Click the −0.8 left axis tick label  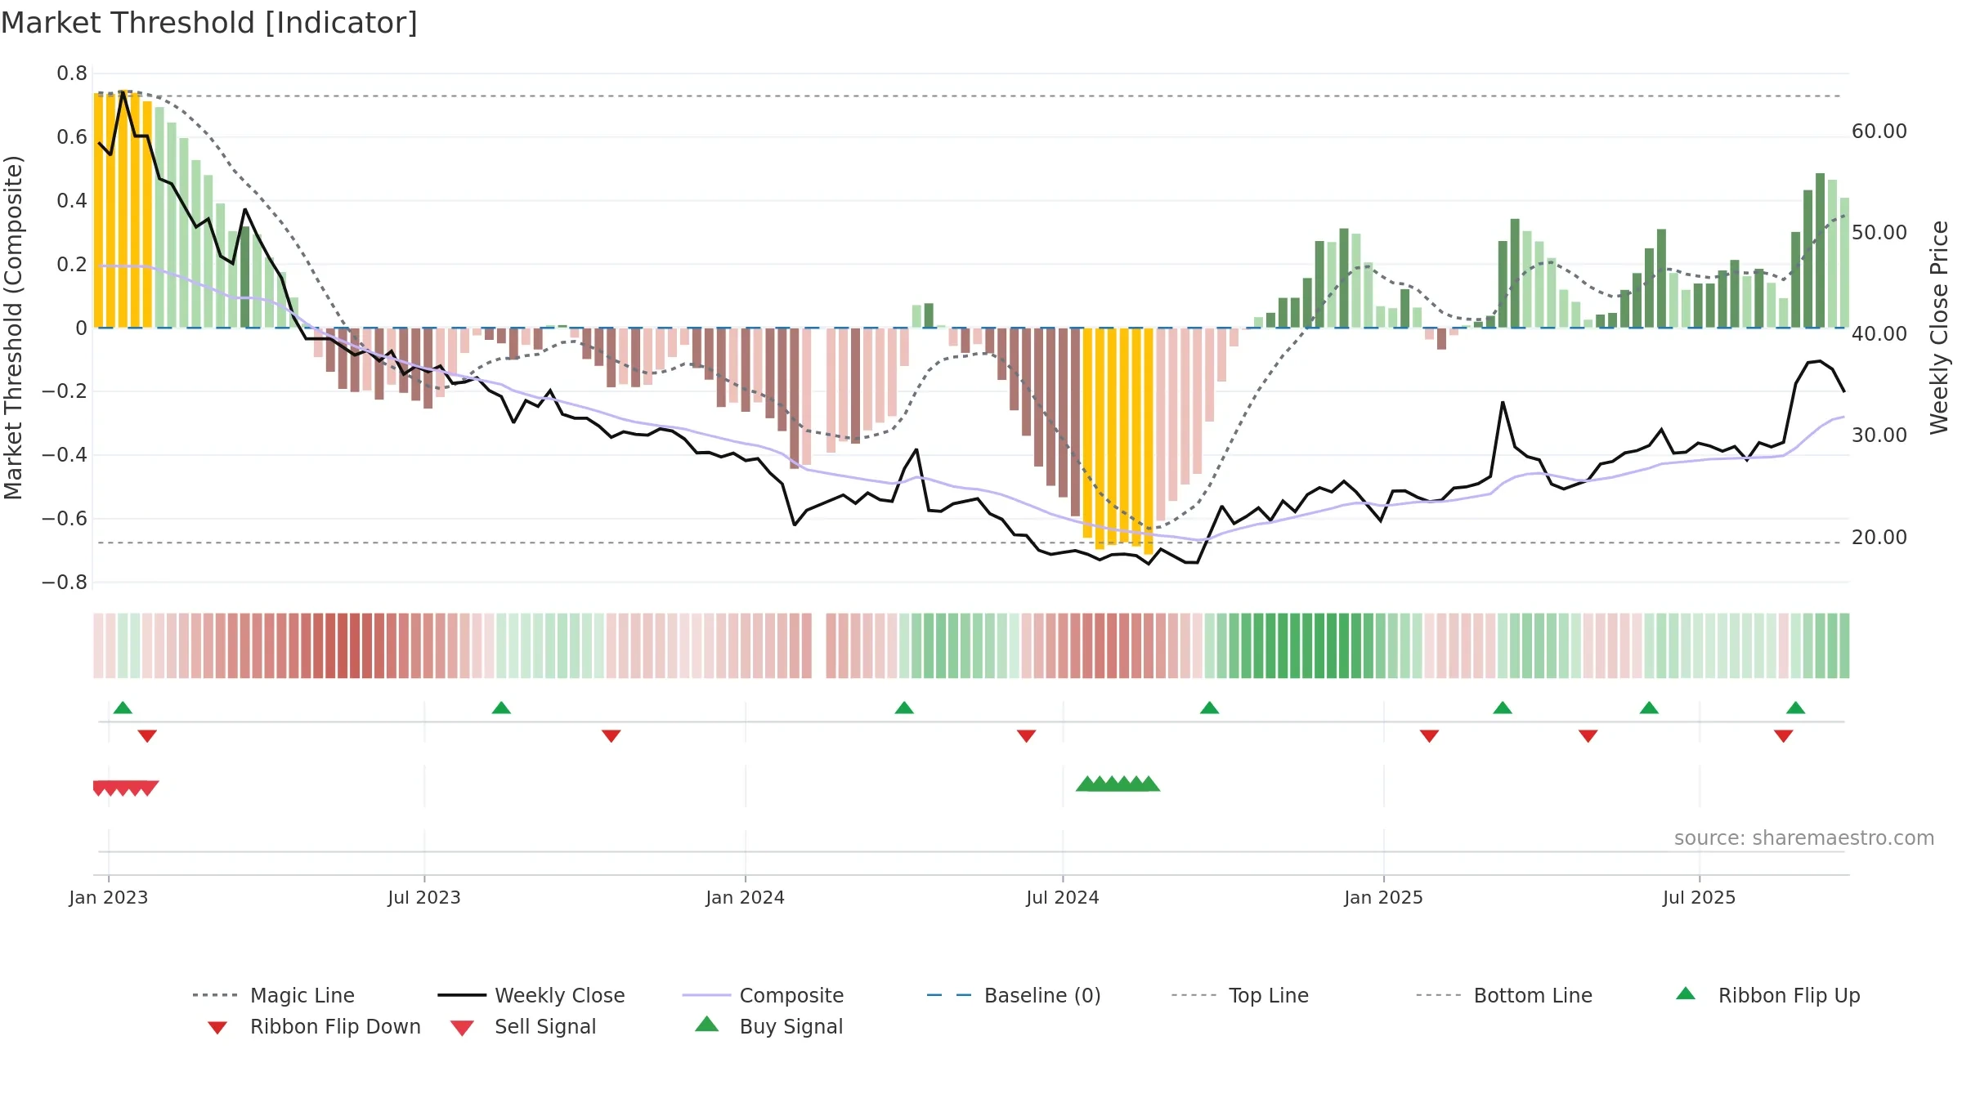pos(65,583)
